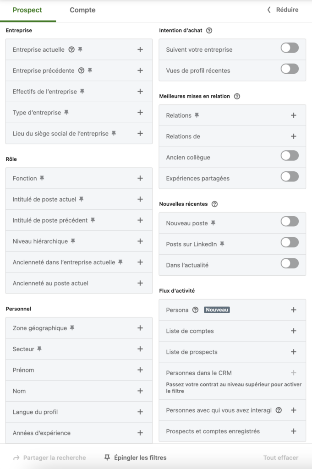Expand the Liste de comptes filter
Viewport: 312px width, 469px height.
pos(294,331)
